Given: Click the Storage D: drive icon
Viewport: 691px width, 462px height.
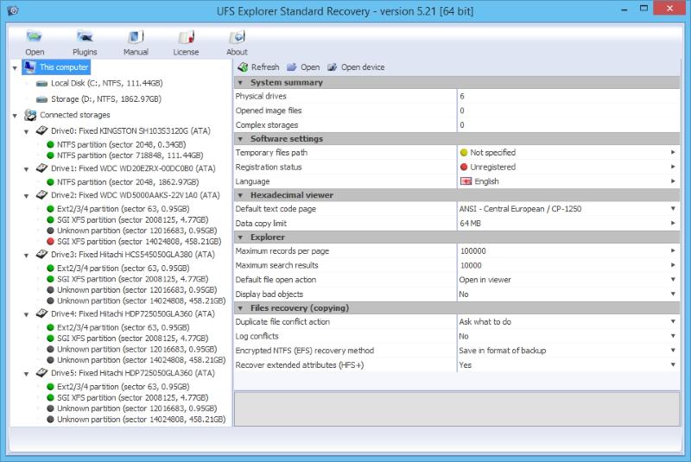Looking at the screenshot, I should (42, 99).
